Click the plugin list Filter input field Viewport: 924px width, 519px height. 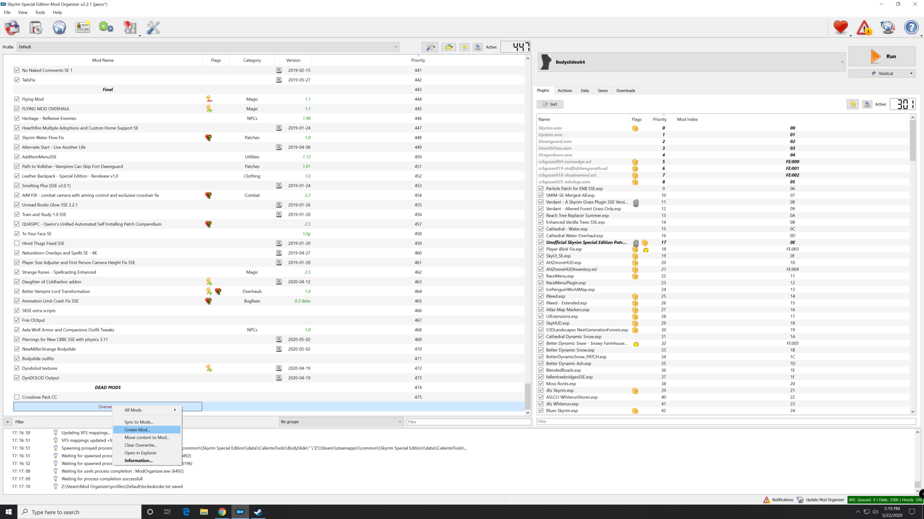[726, 422]
